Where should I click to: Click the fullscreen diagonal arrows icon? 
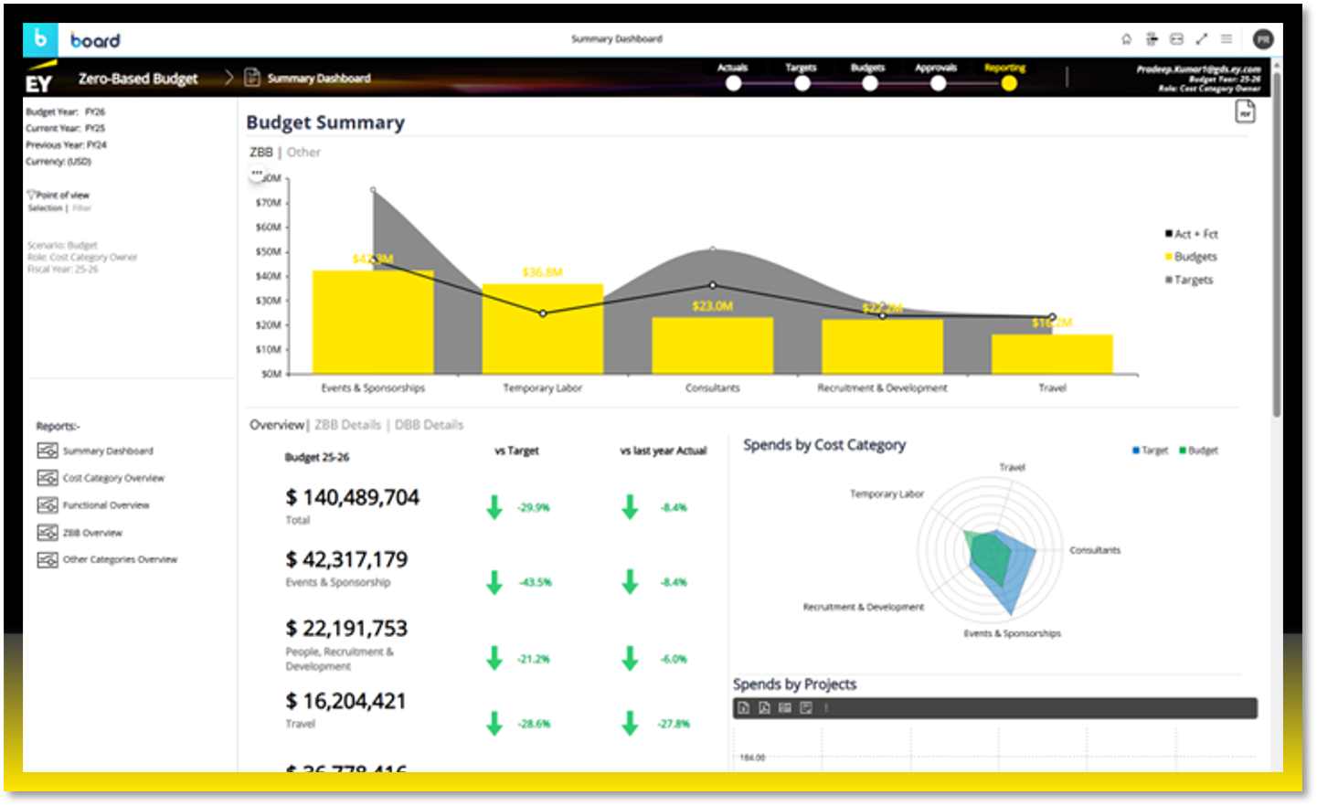point(1202,39)
